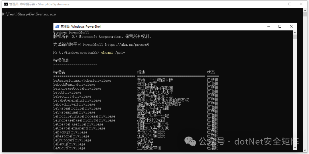Click SeProfileSingleProcessPrivilege text
Screen dimensions: 309x154
pos(84,116)
